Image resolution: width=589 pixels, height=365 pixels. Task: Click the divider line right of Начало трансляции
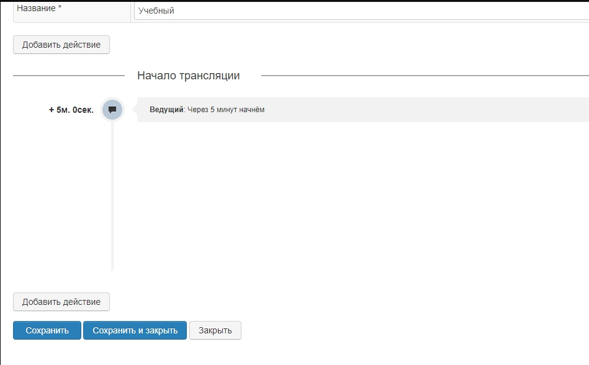pyautogui.click(x=422, y=76)
